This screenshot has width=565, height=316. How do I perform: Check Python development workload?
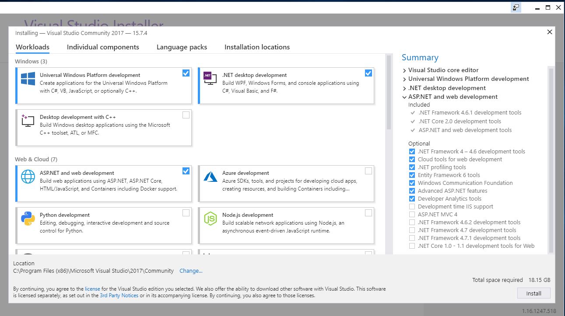click(x=186, y=213)
